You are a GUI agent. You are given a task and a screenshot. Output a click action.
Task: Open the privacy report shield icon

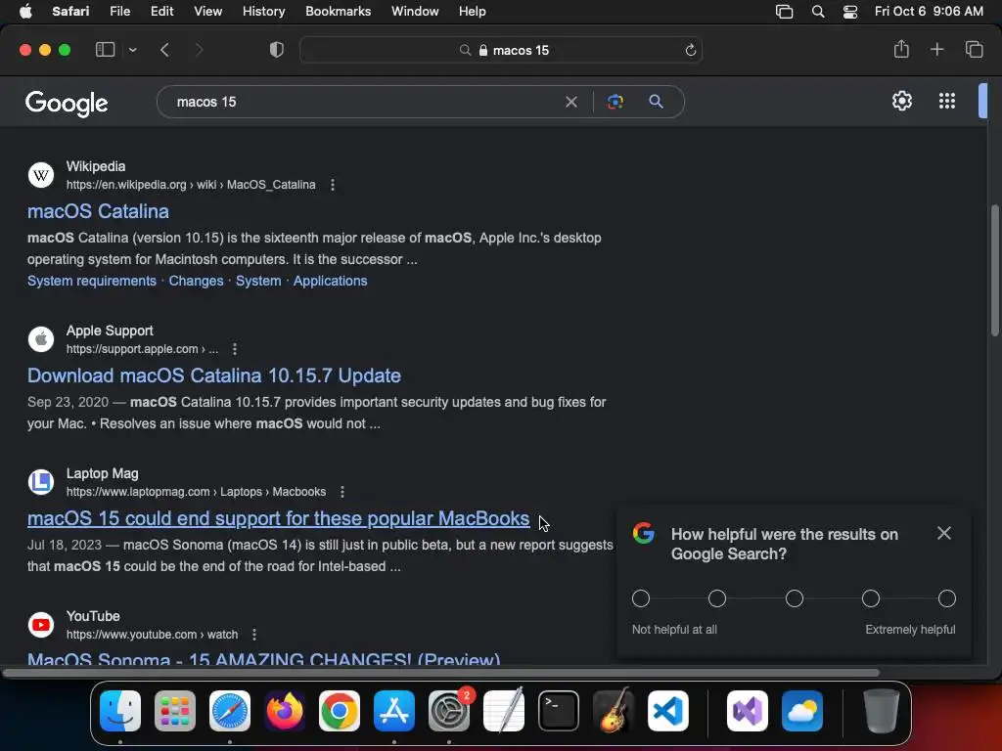276,50
